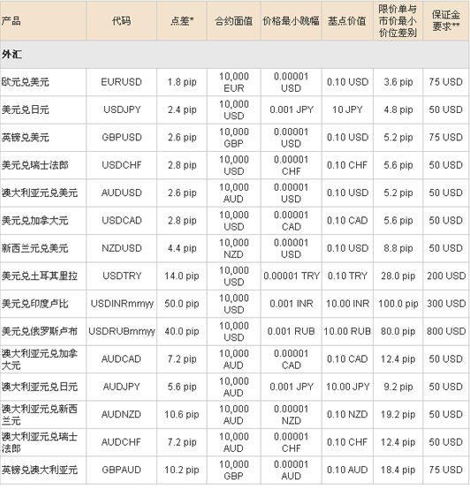The width and height of the screenshot is (470, 490).
Task: Click the product name 欧元兑美元
Action: pyautogui.click(x=26, y=82)
